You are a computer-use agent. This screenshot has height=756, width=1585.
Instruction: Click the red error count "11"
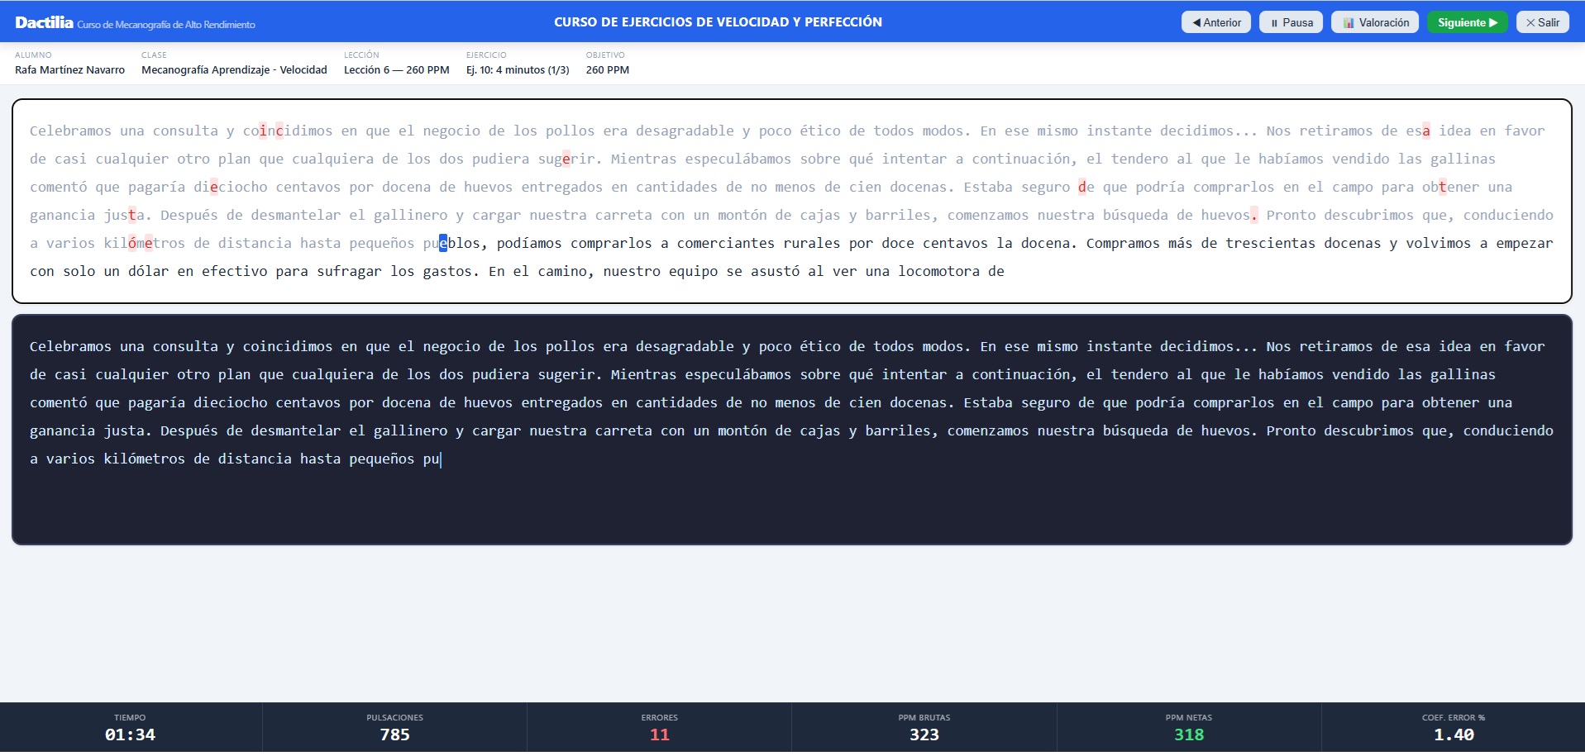pos(659,735)
